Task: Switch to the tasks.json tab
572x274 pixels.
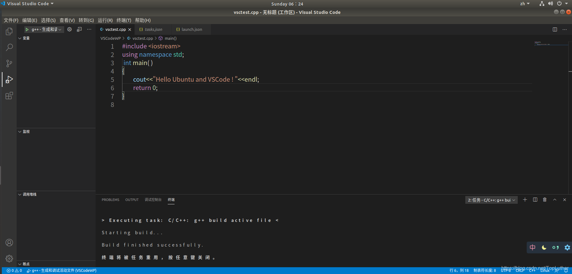Action: coord(153,30)
